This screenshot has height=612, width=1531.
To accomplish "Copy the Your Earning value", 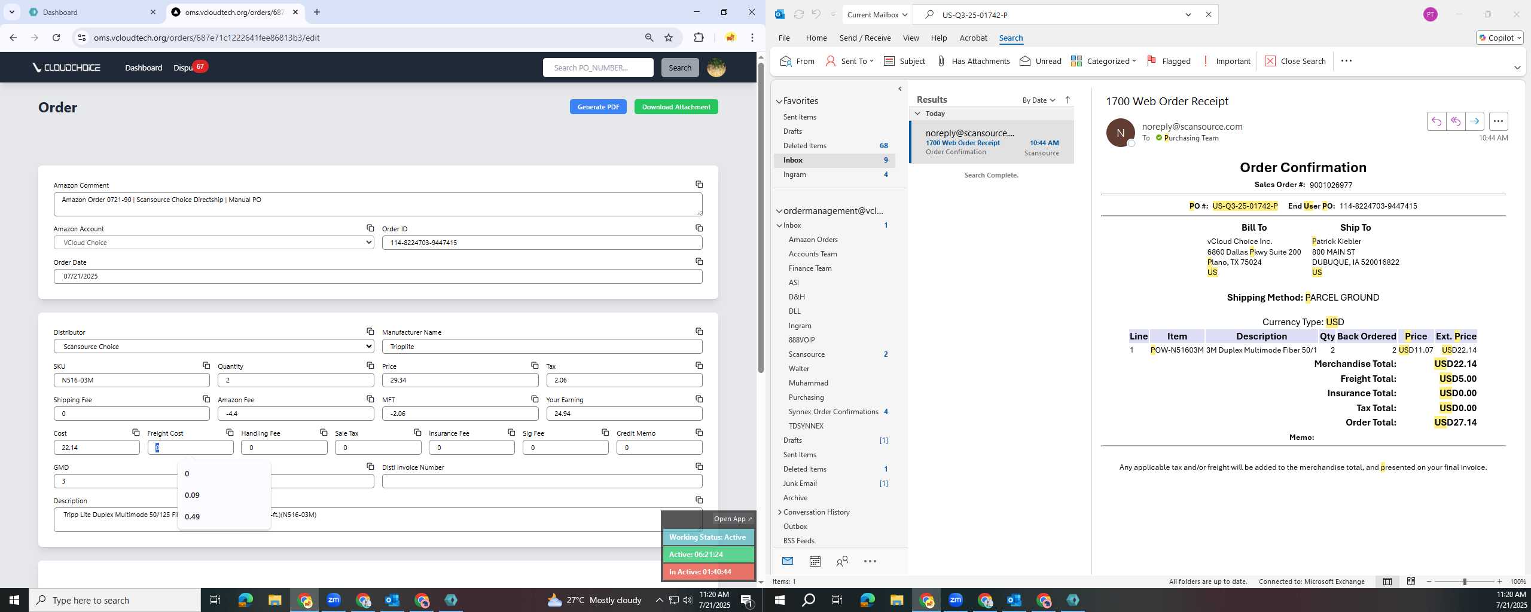I will click(699, 399).
